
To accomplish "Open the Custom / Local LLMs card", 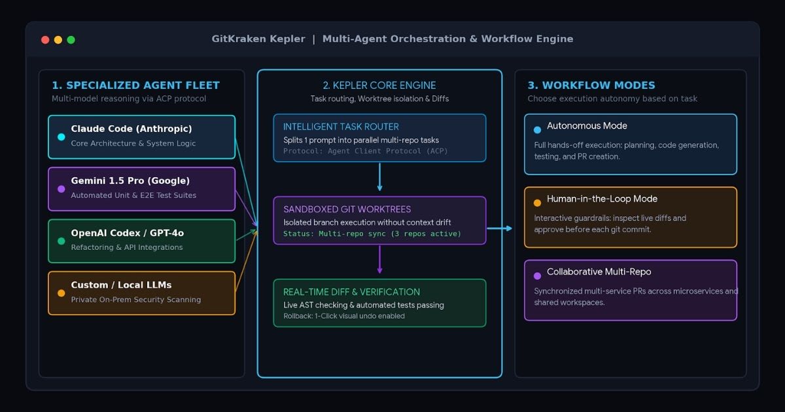I will [x=141, y=293].
